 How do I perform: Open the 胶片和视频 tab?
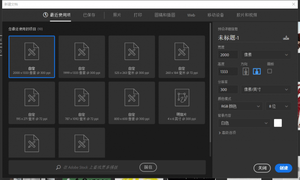coord(247,15)
